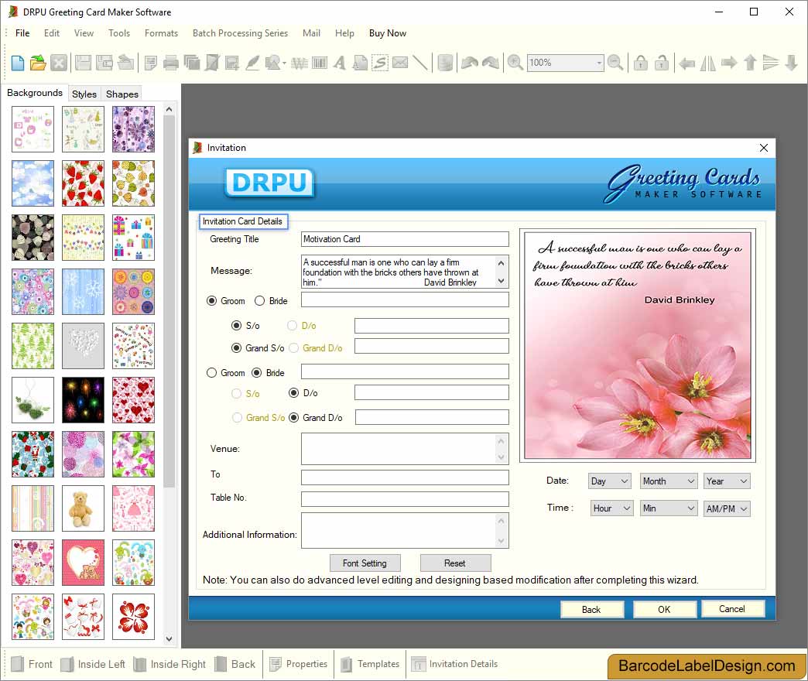
Task: Switch to the Inside Left tab
Action: 93,664
